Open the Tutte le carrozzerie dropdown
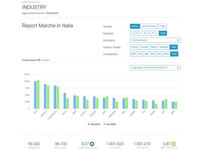 tap(155, 40)
